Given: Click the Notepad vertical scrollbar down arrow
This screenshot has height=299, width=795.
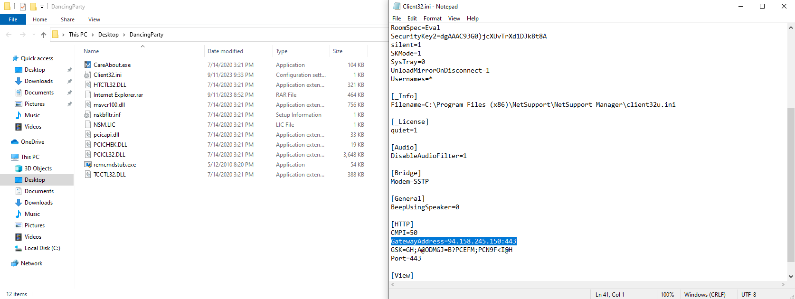Looking at the screenshot, I should point(791,276).
